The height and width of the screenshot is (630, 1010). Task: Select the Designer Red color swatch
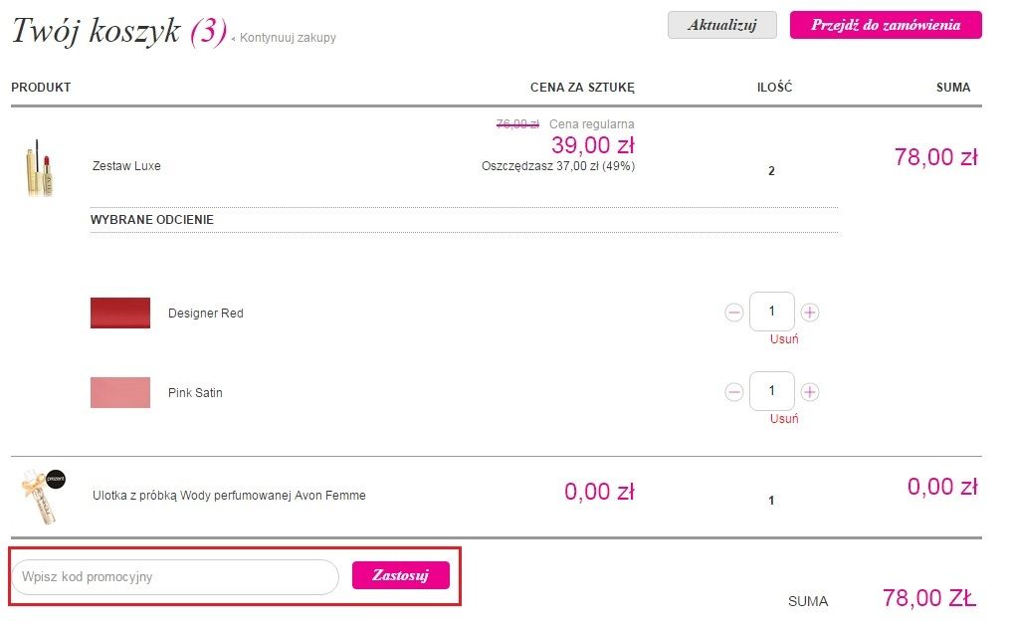120,314
